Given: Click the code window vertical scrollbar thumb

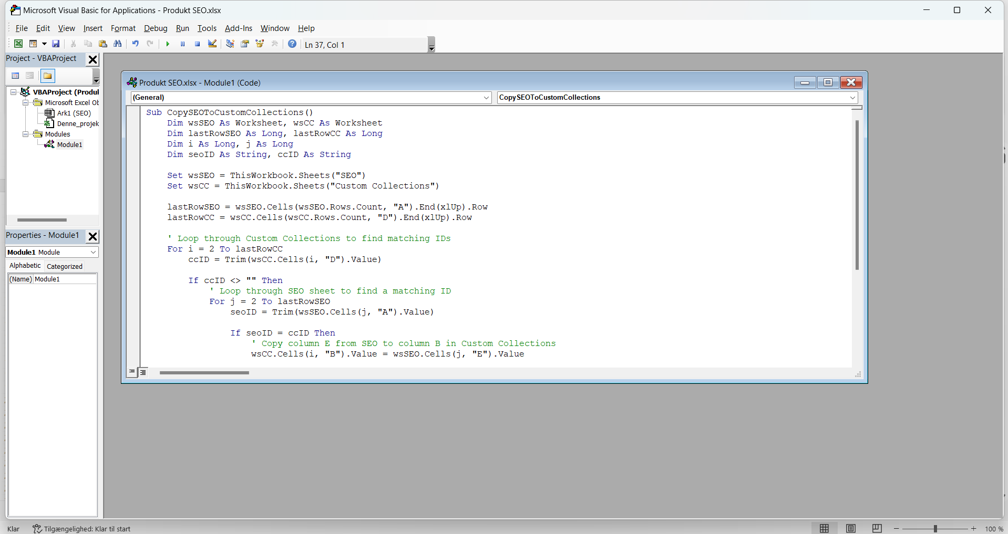Looking at the screenshot, I should [857, 195].
